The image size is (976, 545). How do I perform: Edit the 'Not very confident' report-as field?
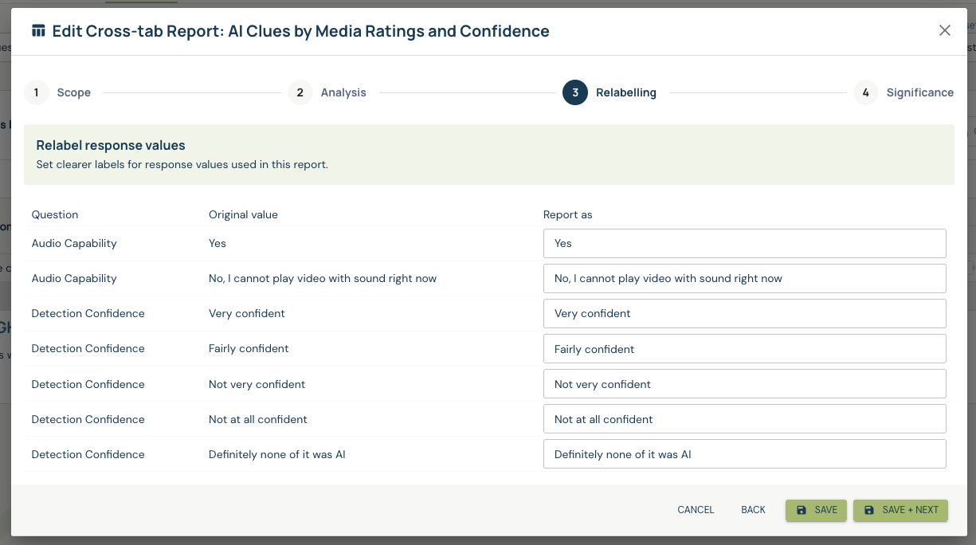click(744, 384)
